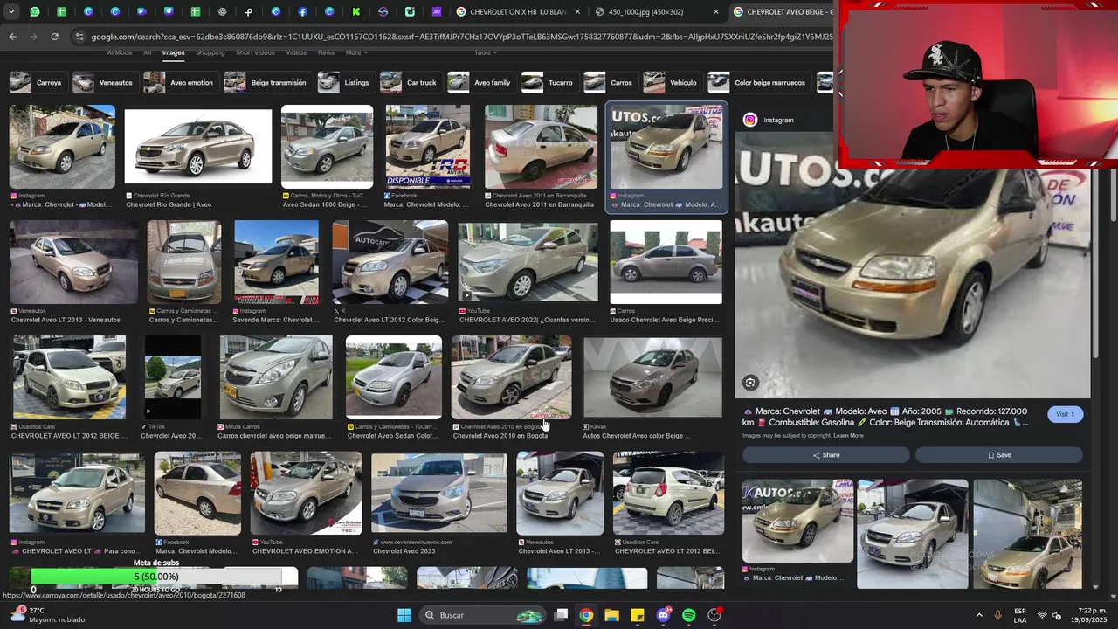Filter images by Beige transmisión chip
Image resolution: width=1118 pixels, height=629 pixels.
[266, 83]
